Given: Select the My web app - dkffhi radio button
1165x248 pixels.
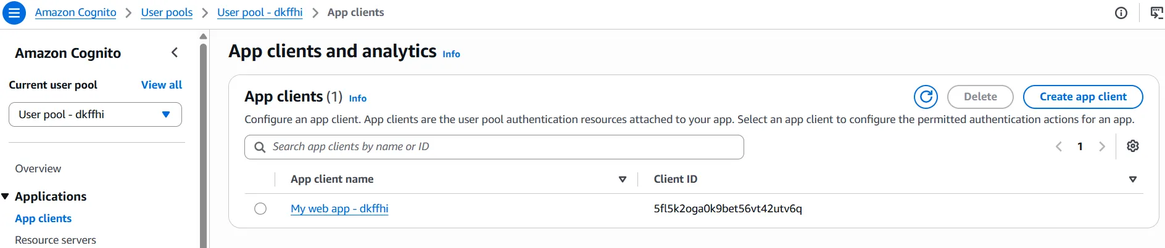Looking at the screenshot, I should [260, 209].
